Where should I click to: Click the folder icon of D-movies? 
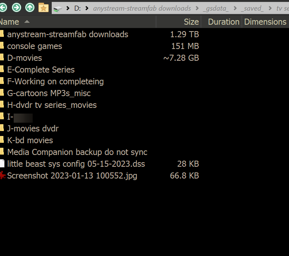[x=2, y=58]
